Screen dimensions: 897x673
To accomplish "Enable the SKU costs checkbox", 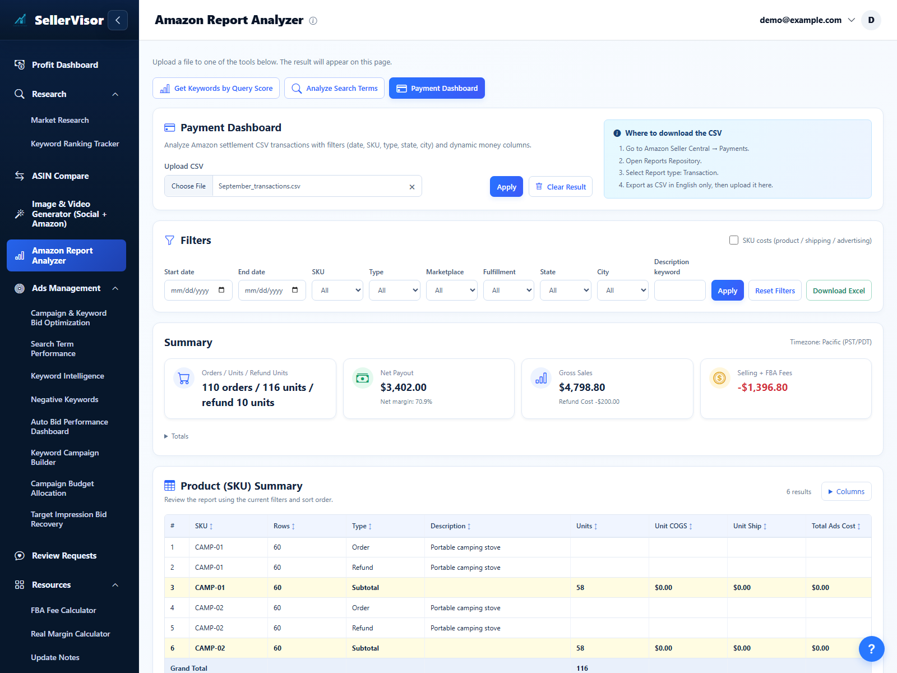I will [x=734, y=240].
